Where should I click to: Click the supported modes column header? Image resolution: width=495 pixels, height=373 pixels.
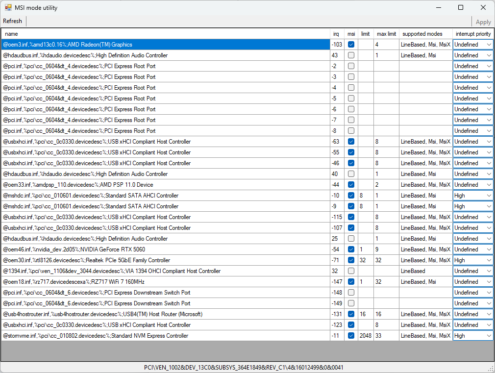click(x=425, y=34)
